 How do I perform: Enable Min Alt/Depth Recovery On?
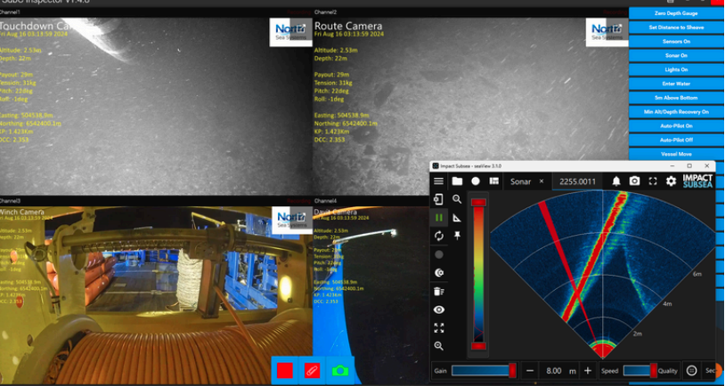coord(676,112)
